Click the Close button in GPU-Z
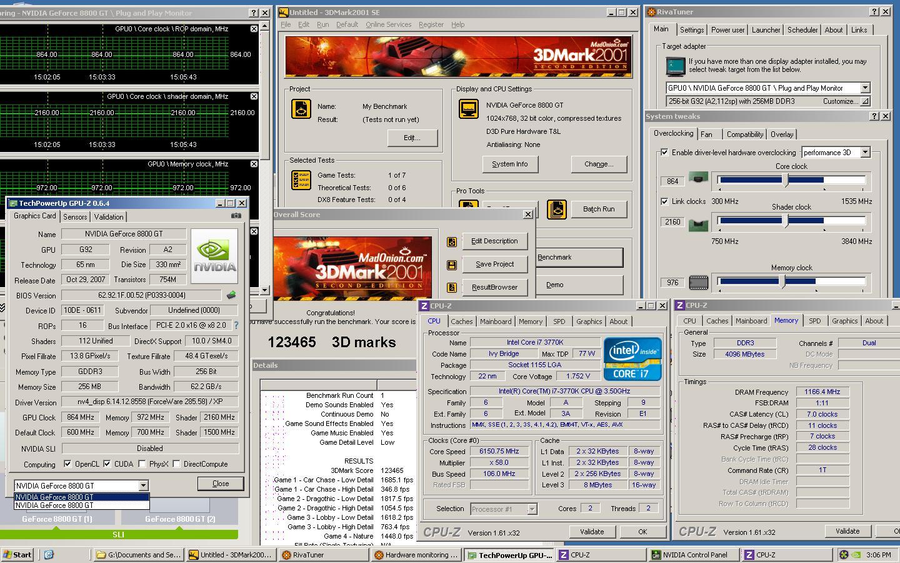 [x=221, y=484]
